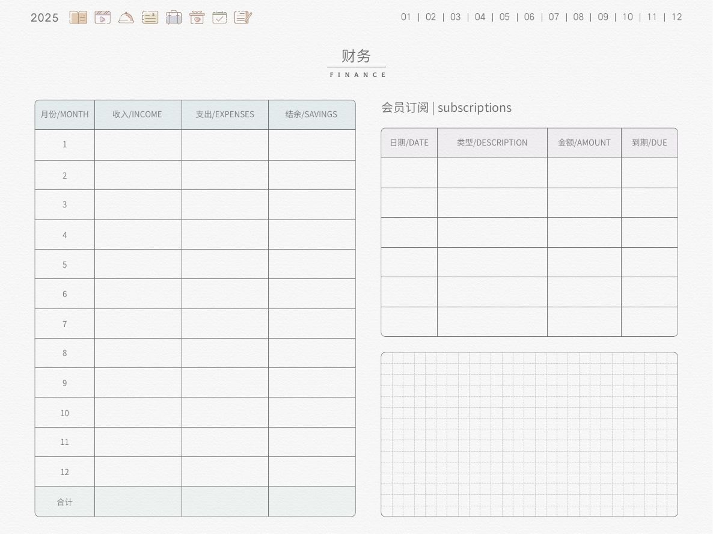Jump to month tab 01
713x534 pixels.
coord(406,17)
